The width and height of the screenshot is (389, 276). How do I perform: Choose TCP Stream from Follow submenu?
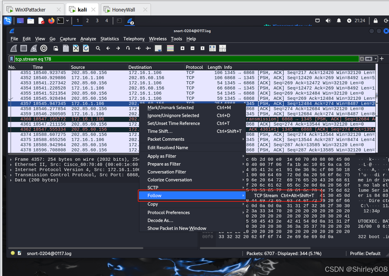point(284,196)
